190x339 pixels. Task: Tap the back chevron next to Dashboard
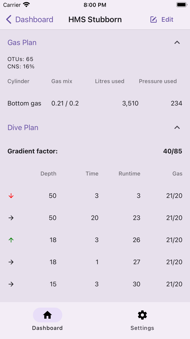click(x=8, y=19)
